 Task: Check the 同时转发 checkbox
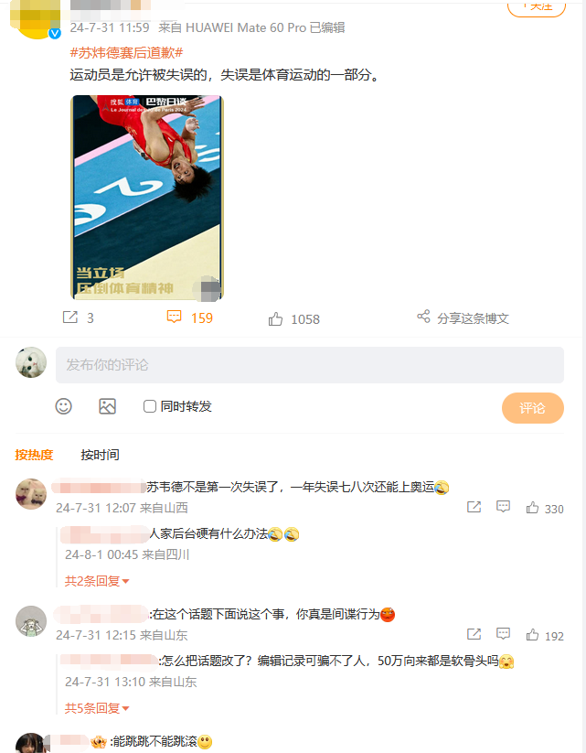[150, 406]
